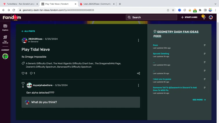This screenshot has width=219, height=123.
Task: Open Bananasoft's Difficulty Spectrum tag
Action: point(74,67)
